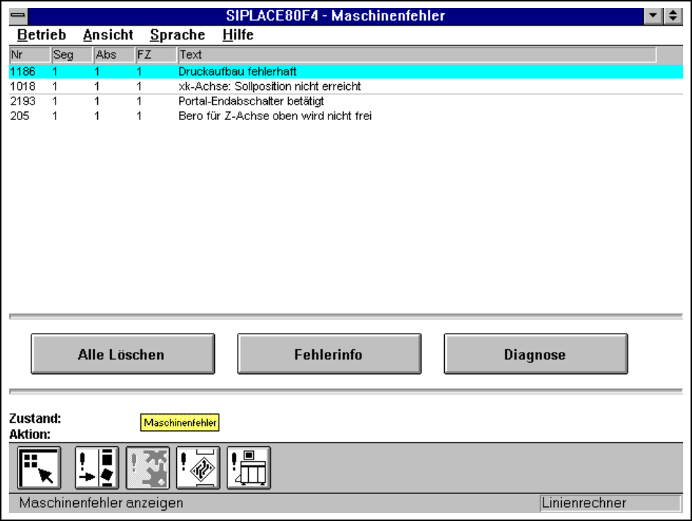
Task: Select the FZ column header
Action: pos(157,55)
